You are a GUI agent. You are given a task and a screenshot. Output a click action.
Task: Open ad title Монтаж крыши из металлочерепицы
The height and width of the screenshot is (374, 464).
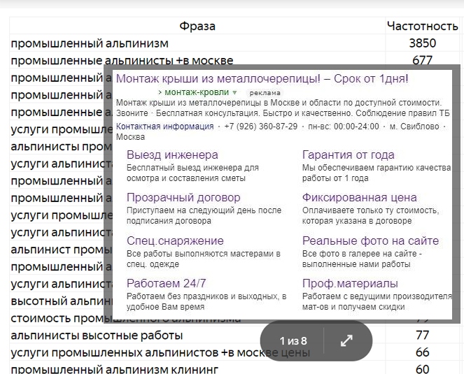[x=262, y=78]
